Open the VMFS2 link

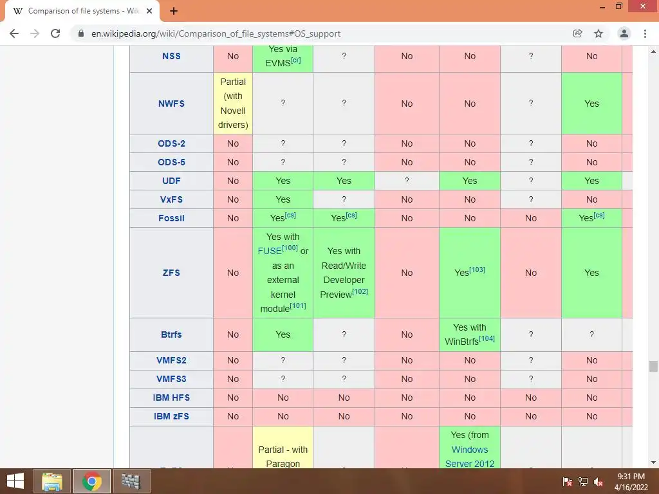point(171,360)
